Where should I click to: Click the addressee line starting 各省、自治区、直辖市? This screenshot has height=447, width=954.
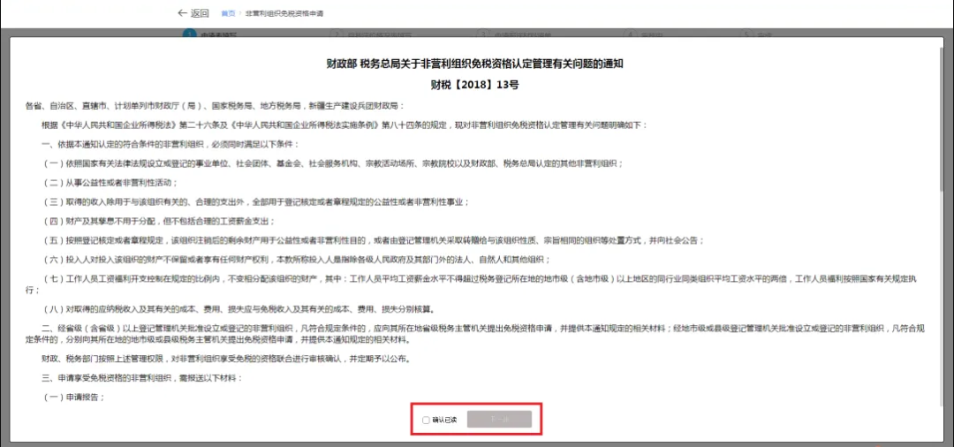tap(214, 105)
